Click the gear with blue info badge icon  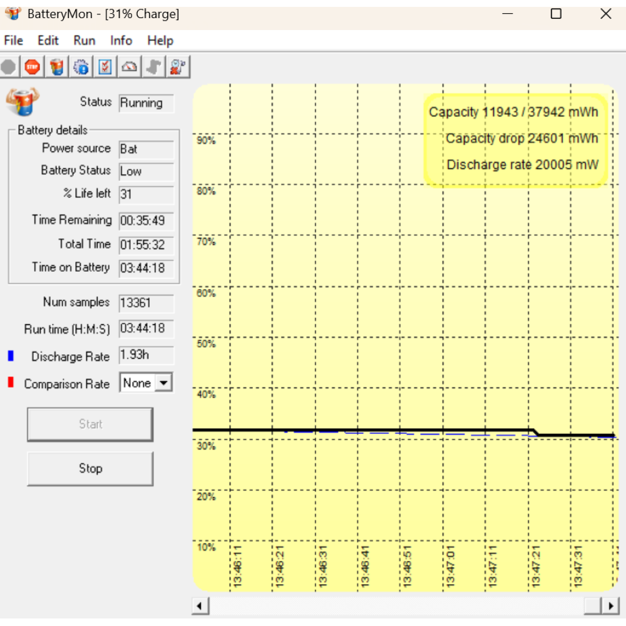pos(81,67)
